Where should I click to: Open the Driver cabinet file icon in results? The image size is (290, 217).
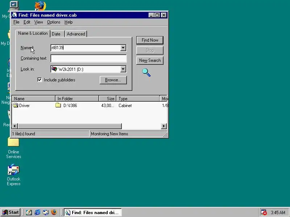pos(16,105)
